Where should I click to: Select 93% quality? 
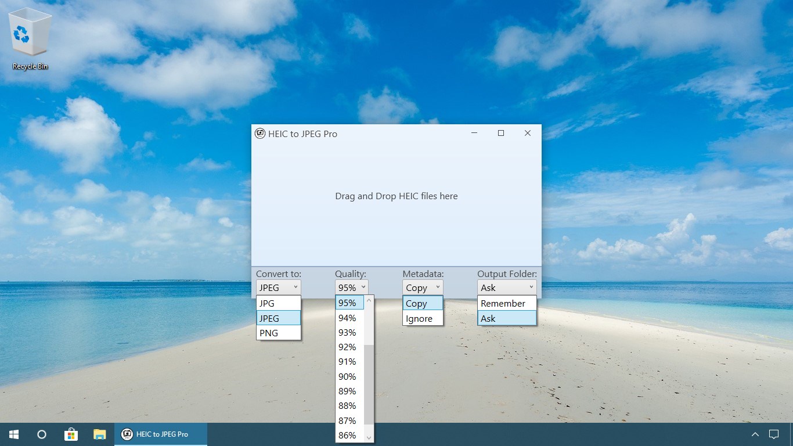pyautogui.click(x=349, y=332)
